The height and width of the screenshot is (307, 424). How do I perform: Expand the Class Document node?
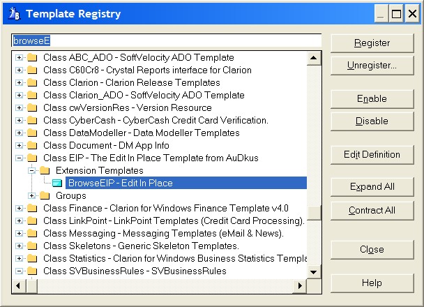[19, 145]
